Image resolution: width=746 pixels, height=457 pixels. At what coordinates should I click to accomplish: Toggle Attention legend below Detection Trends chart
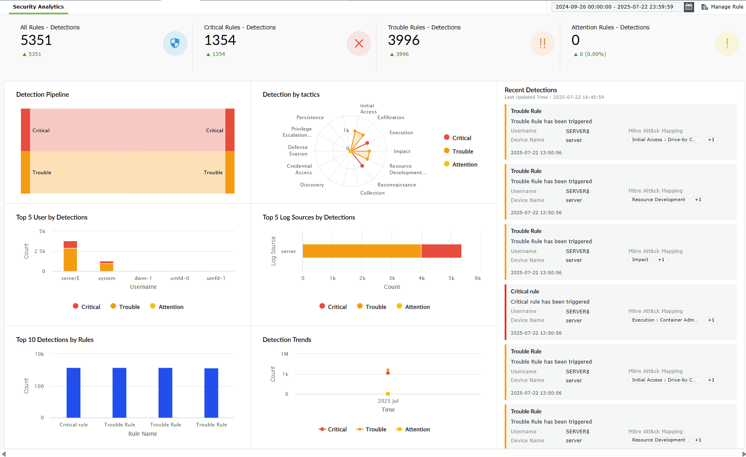413,429
